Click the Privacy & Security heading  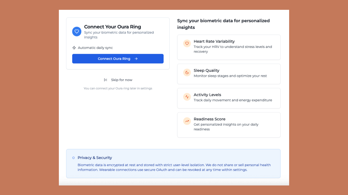[x=95, y=158]
